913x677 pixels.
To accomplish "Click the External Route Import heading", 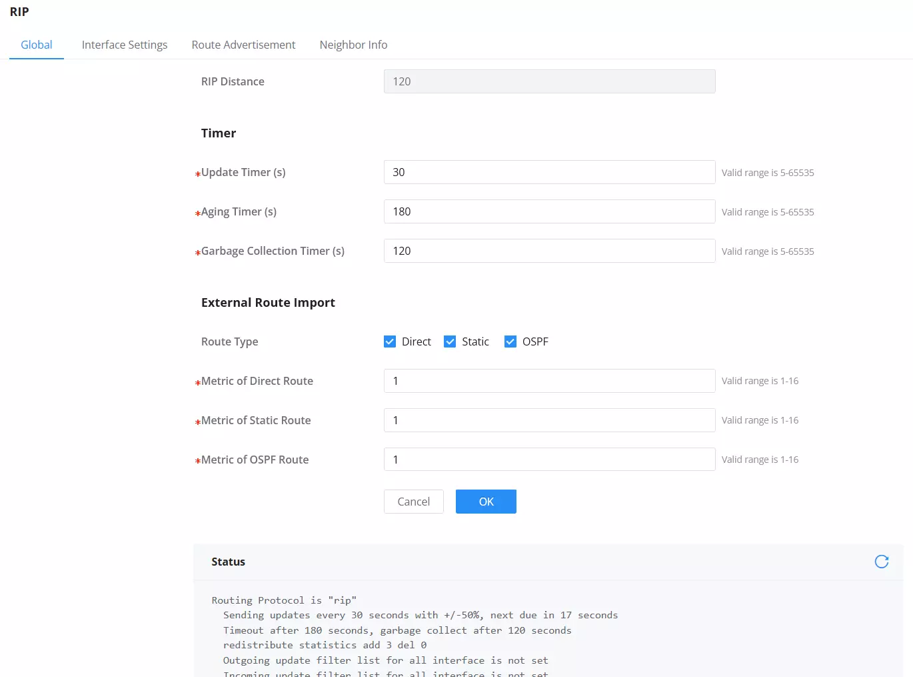I will click(x=268, y=303).
